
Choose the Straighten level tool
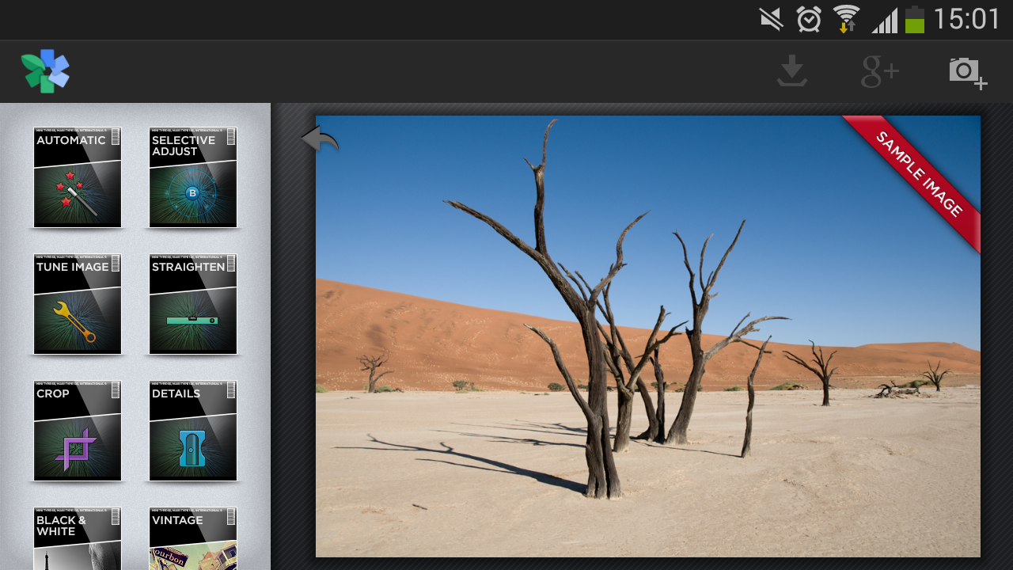tap(193, 304)
